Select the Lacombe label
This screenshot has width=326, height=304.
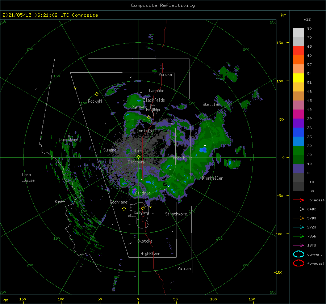(156, 91)
